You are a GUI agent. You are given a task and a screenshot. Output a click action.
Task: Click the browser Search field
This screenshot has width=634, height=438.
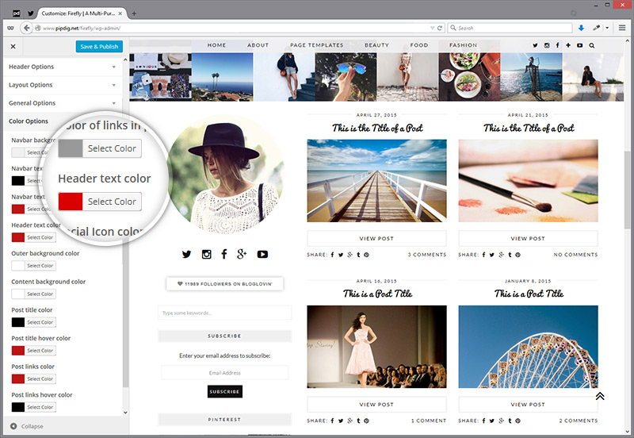[510, 28]
